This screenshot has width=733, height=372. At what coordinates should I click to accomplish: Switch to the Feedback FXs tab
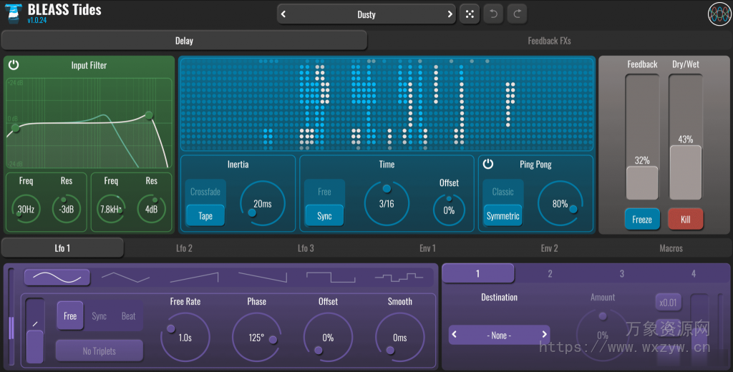(549, 41)
